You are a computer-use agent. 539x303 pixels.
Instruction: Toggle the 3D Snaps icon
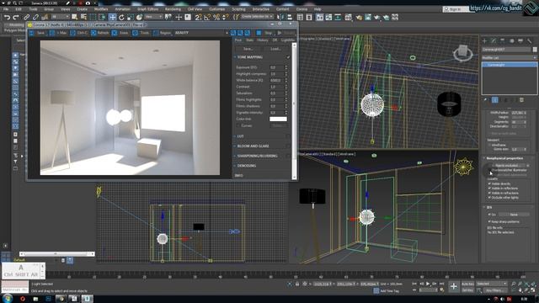click(x=198, y=17)
